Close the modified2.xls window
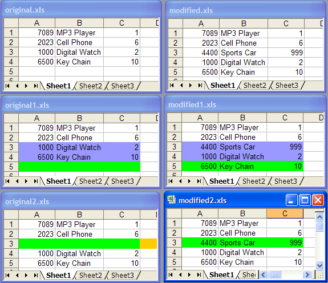This screenshot has width=328, height=283. point(318,200)
